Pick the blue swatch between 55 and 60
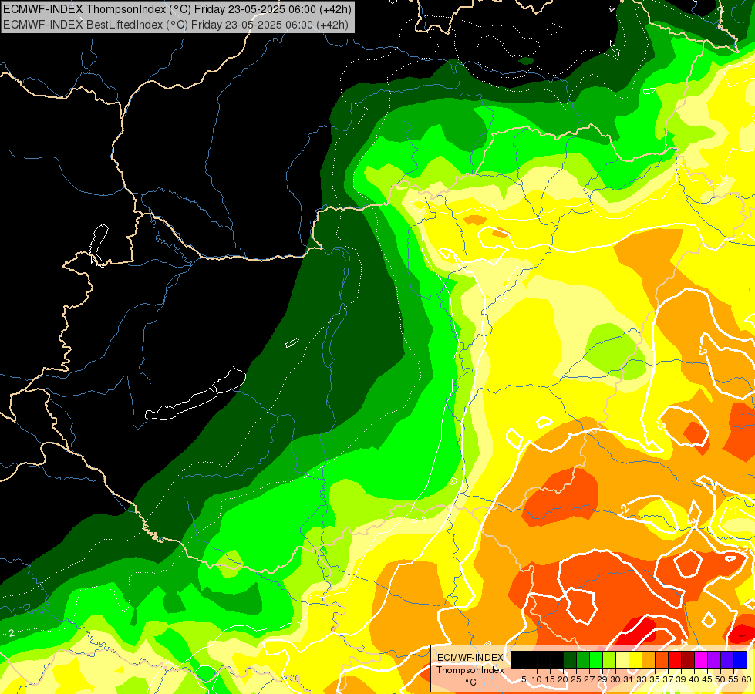Screen dimensions: 755x694 point(740,659)
